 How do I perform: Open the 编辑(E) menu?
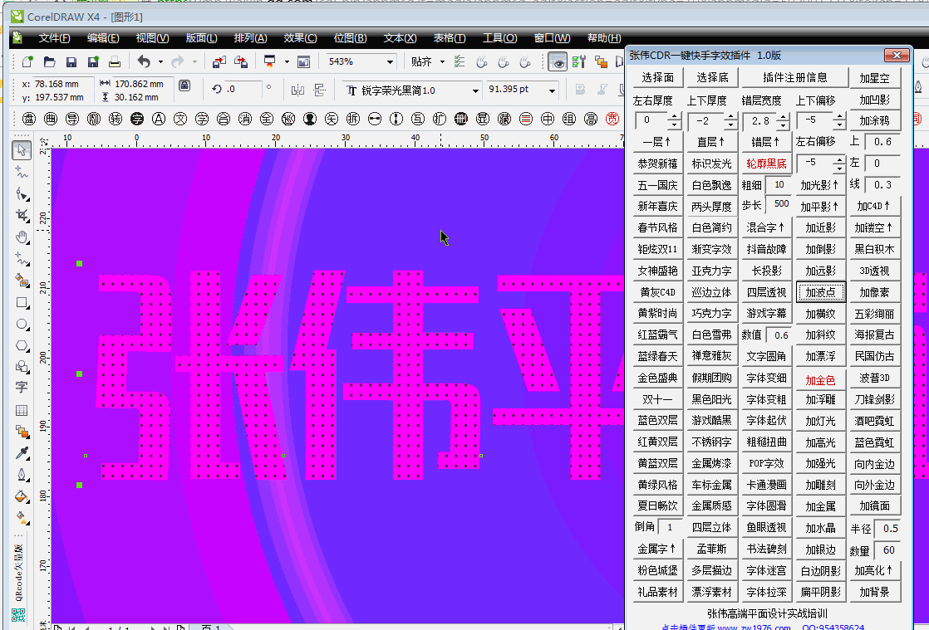coord(103,38)
